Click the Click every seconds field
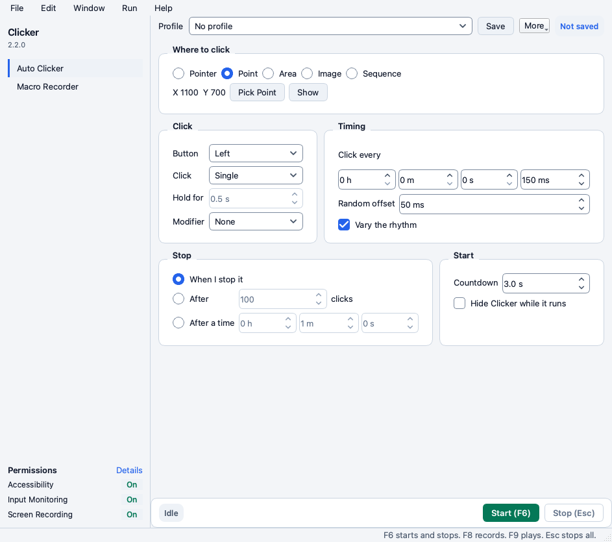The width and height of the screenshot is (612, 542). (489, 180)
